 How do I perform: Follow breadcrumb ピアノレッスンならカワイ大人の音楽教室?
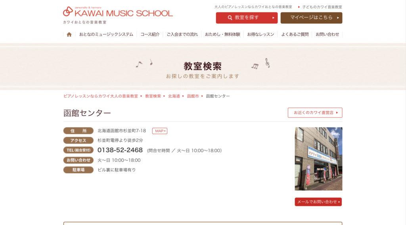101,96
